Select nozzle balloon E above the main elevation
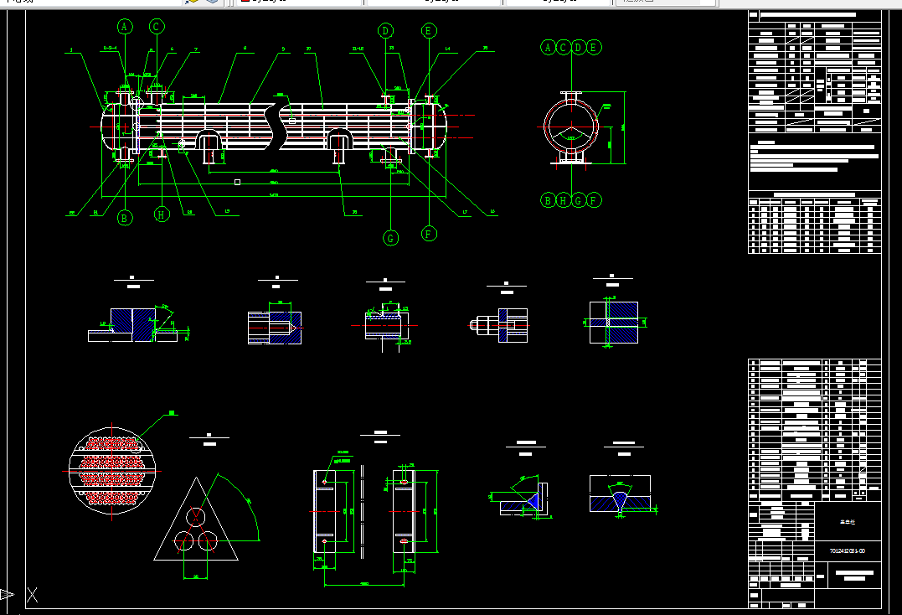Screen dimensions: 902x615 coord(428,31)
